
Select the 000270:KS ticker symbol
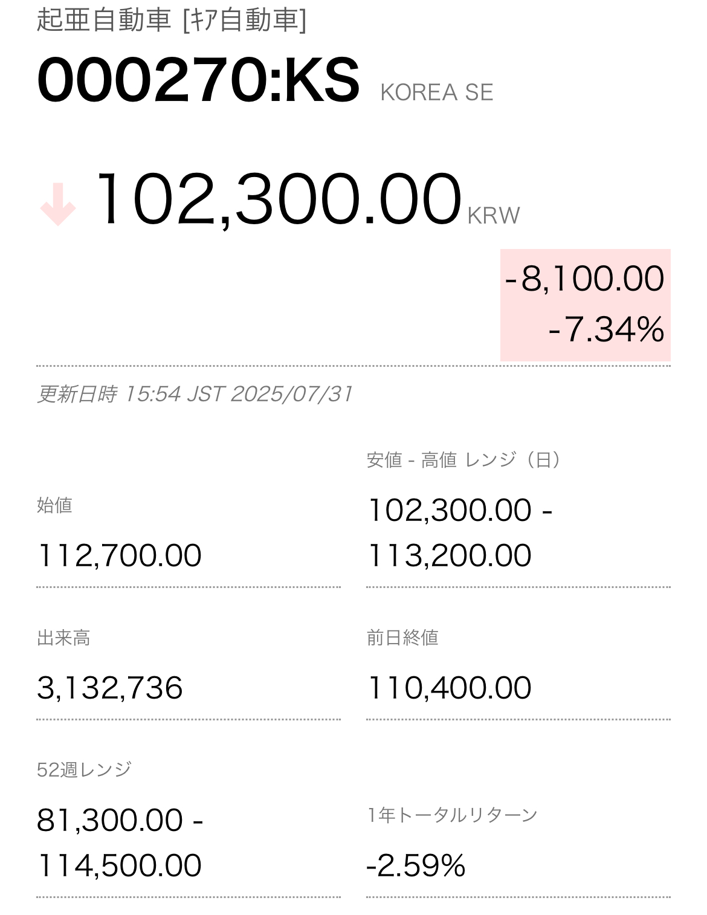click(198, 82)
